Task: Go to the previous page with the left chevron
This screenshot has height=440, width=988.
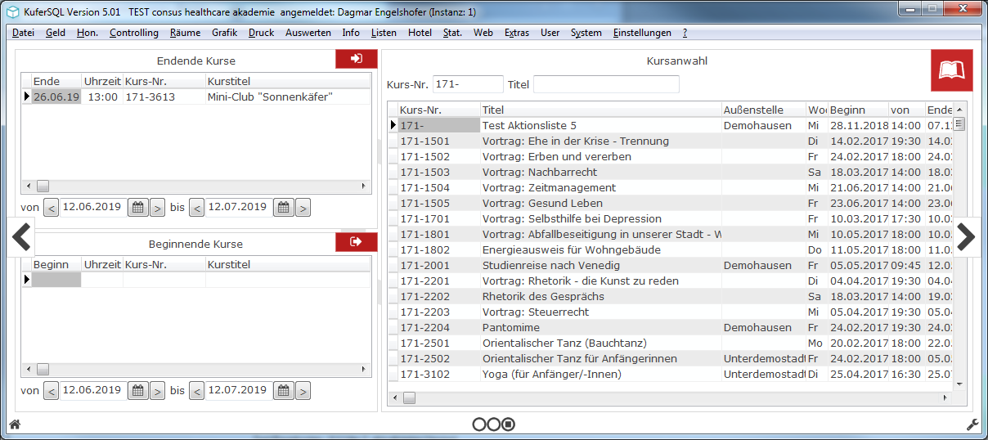Action: [22, 236]
